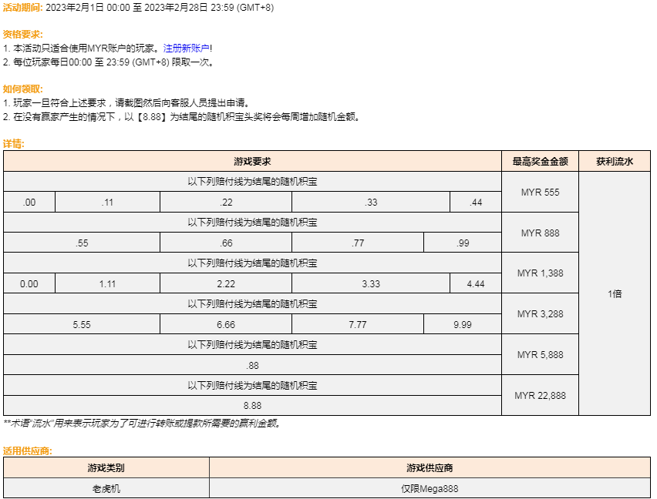This screenshot has width=657, height=499.
Task: Click the 游戏类别 header in supplier table
Action: tap(106, 468)
